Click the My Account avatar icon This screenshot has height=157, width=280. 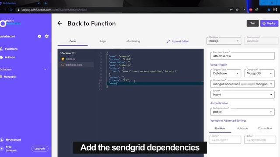point(2,140)
